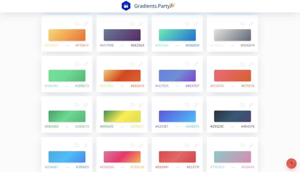This screenshot has width=300, height=172.
Task: Download the #40E495 to #2BB673 gradient
Action: (x=77, y=64)
